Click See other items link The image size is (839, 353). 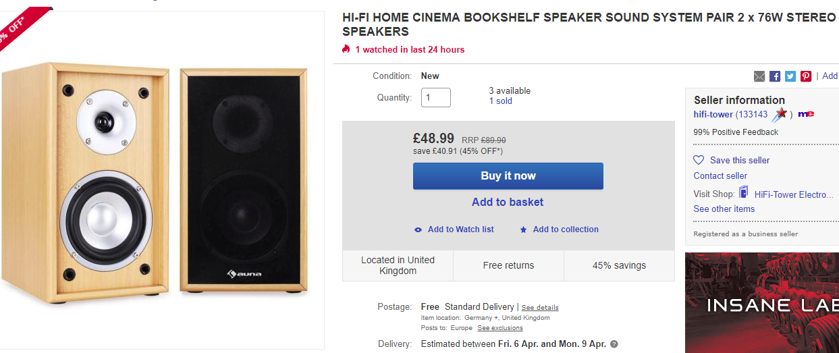coord(724,209)
